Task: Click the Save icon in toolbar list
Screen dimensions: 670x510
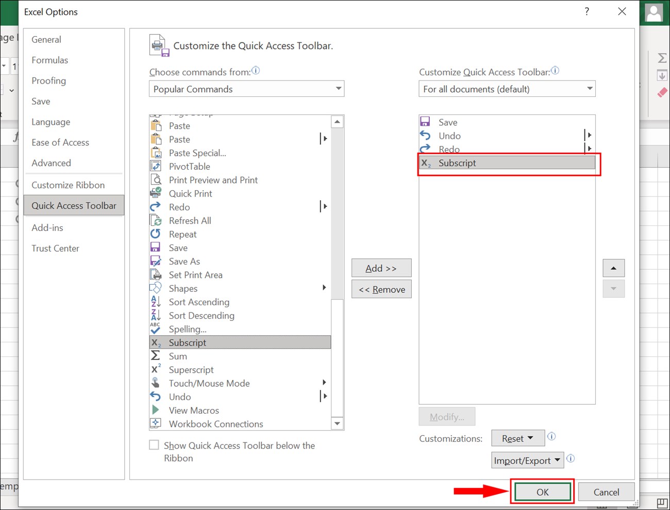Action: (x=425, y=122)
